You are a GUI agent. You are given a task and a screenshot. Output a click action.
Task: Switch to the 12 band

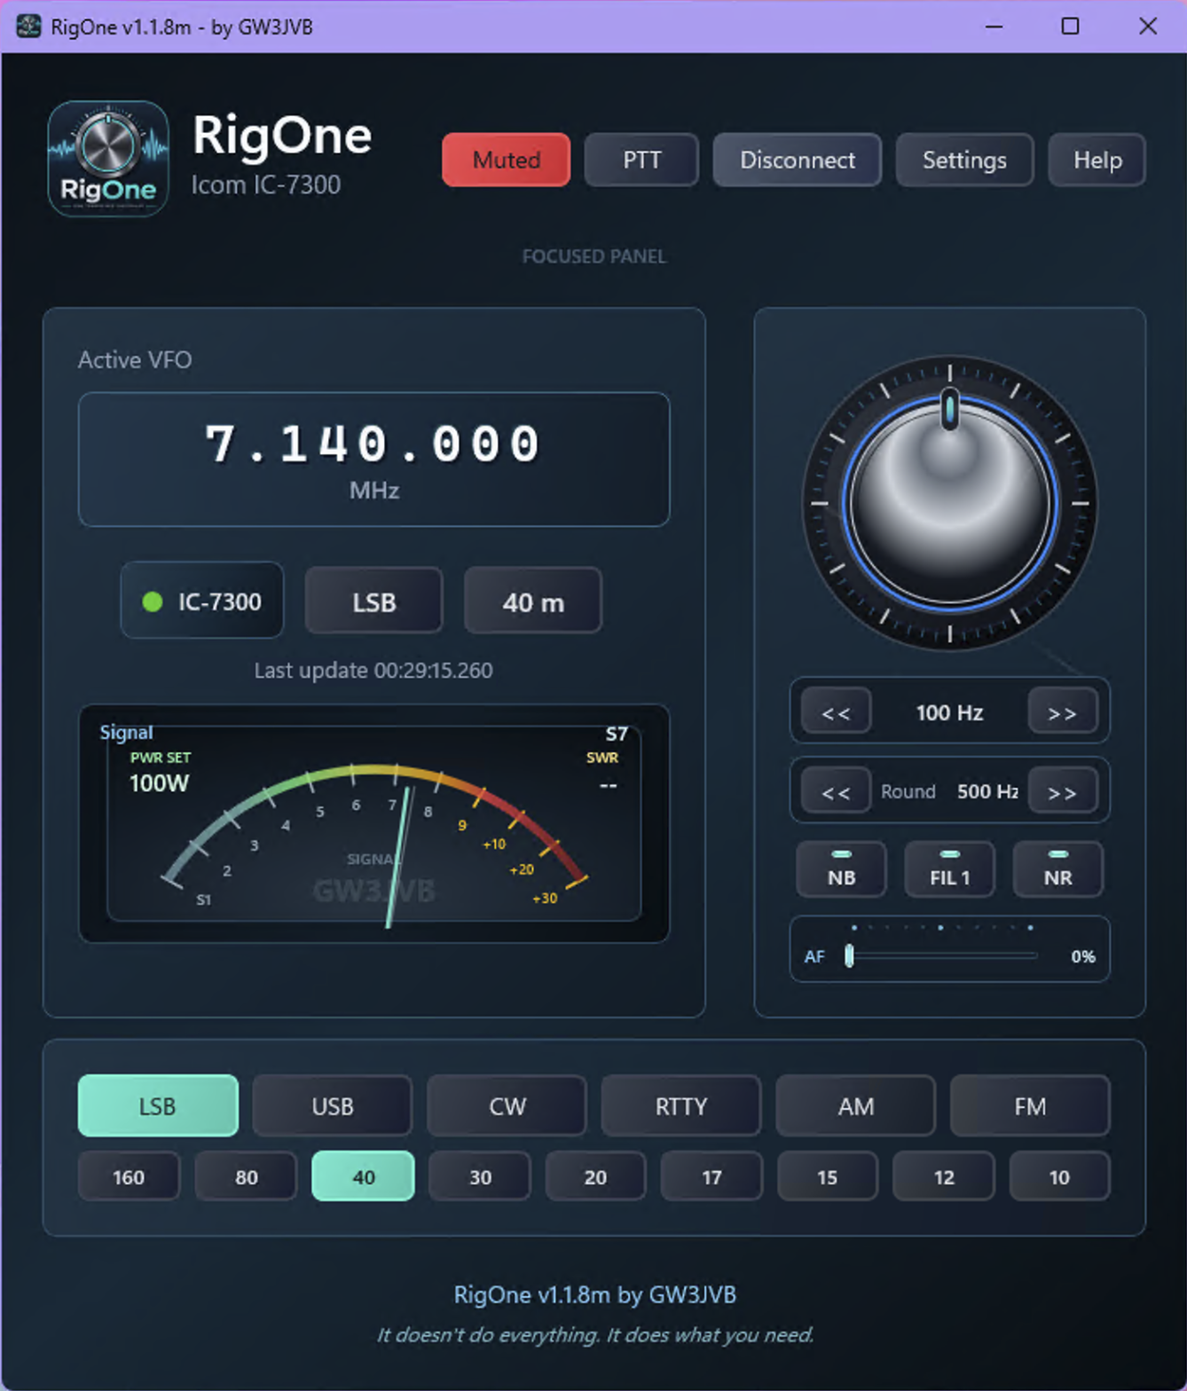(944, 1176)
